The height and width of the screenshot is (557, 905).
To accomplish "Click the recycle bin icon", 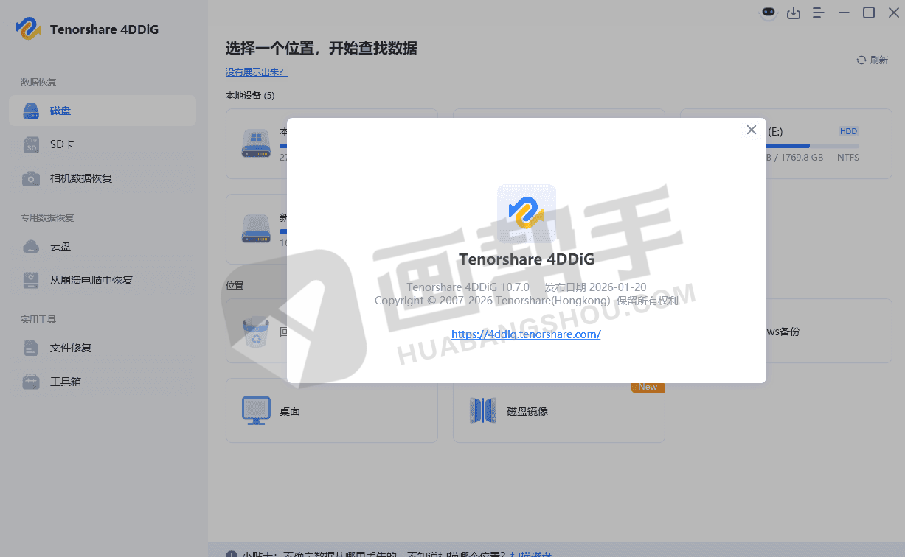I will [x=256, y=331].
